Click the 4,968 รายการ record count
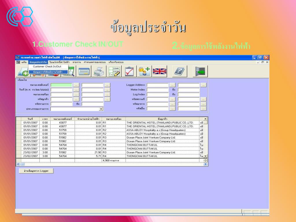 click(111, 160)
